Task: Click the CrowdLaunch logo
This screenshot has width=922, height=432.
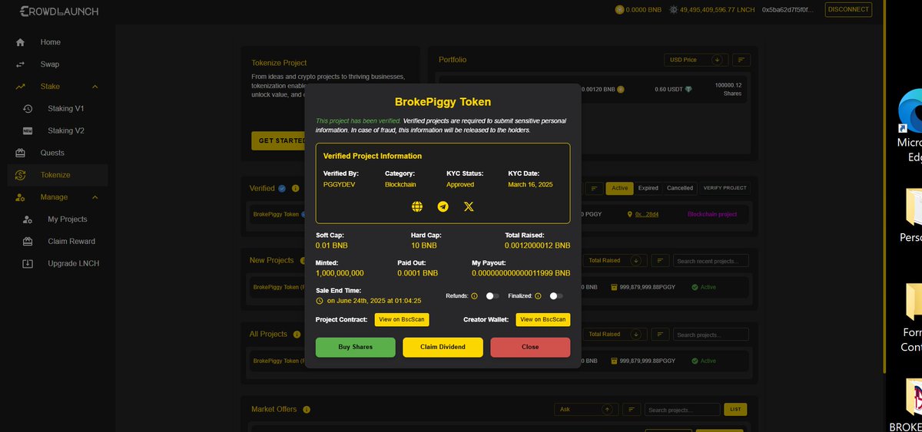Action: (59, 12)
